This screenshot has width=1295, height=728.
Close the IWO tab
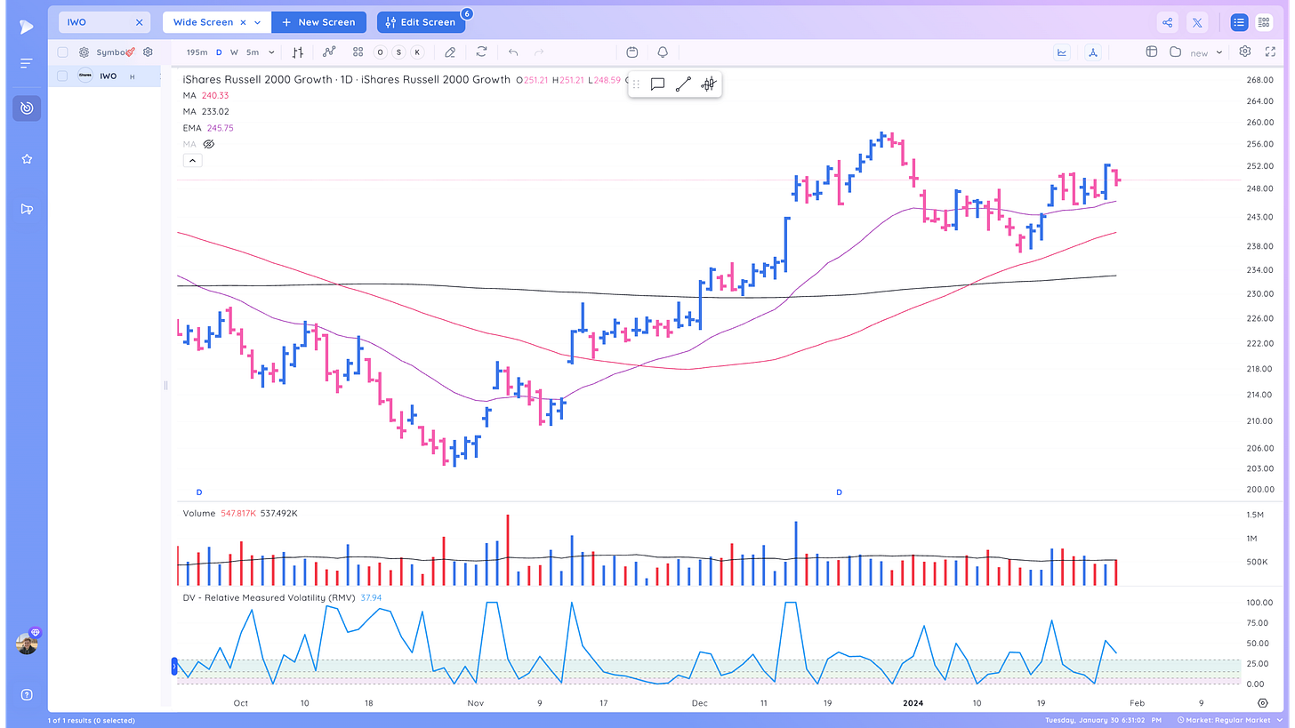click(139, 22)
